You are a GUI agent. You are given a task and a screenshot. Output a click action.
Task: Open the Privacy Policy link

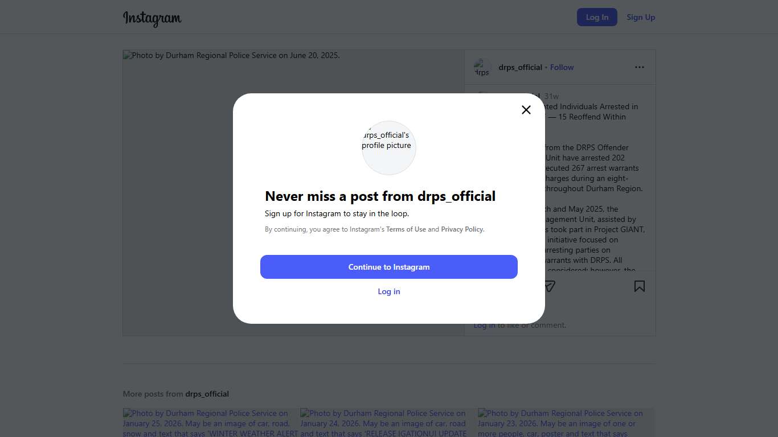point(462,229)
